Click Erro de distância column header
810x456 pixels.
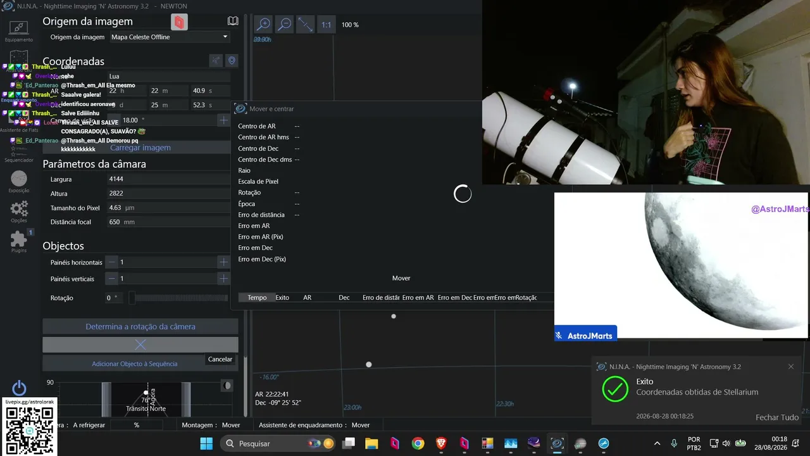tap(381, 298)
